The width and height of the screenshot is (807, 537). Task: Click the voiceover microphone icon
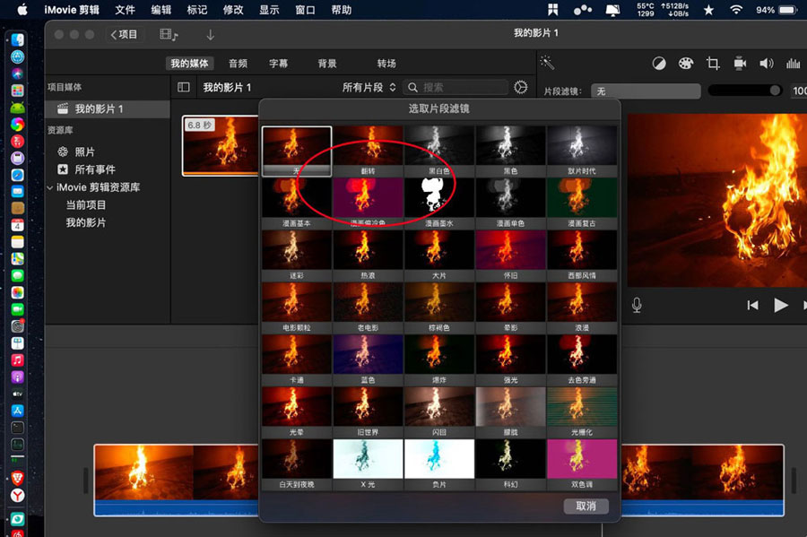coord(637,305)
